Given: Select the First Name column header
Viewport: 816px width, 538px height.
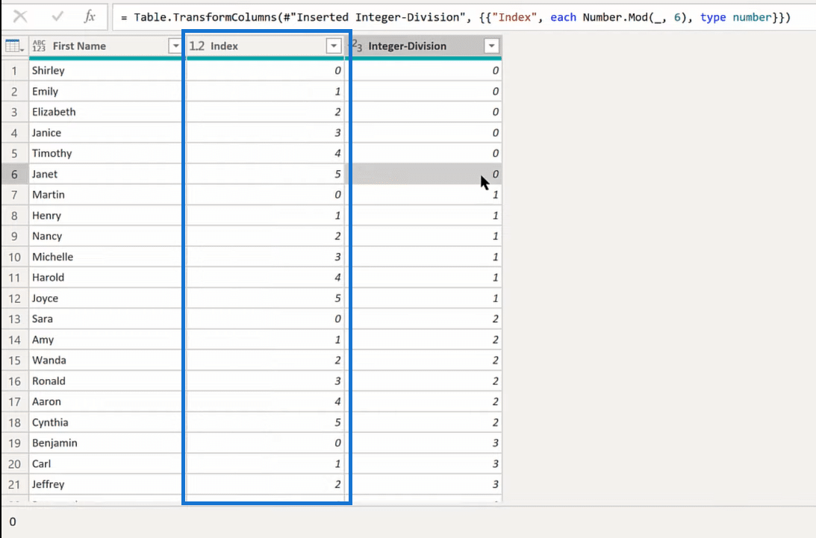Looking at the screenshot, I should click(105, 46).
